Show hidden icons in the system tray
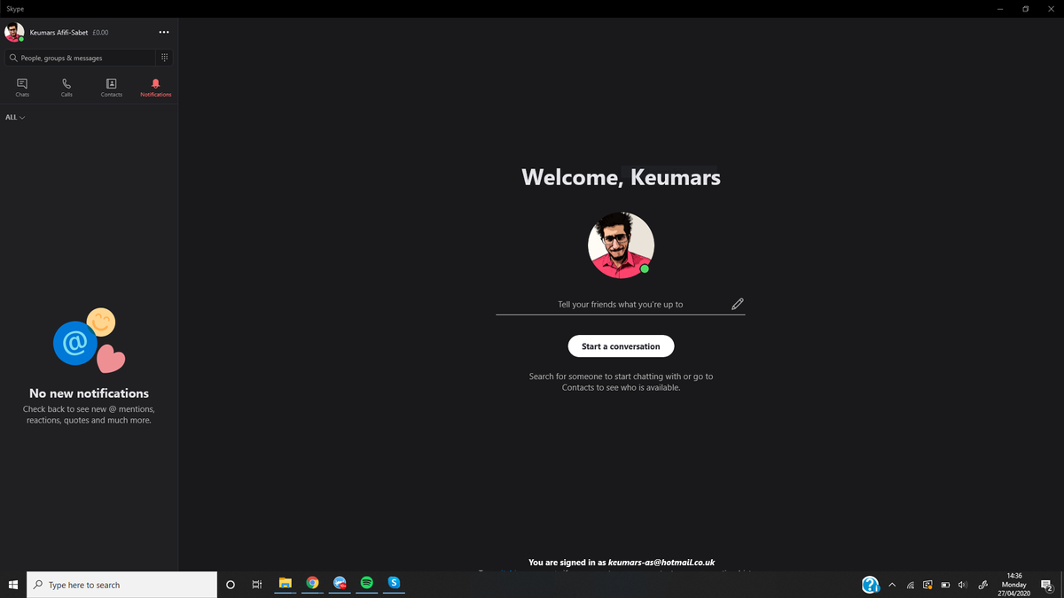 pos(892,585)
